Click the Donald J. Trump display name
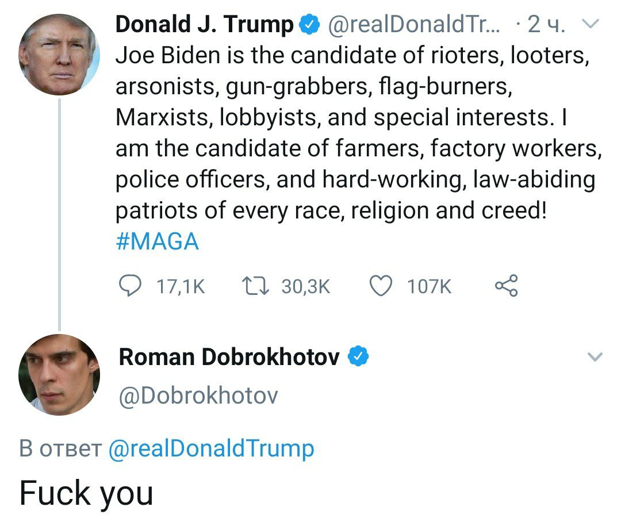This screenshot has width=621, height=522. pos(204,25)
